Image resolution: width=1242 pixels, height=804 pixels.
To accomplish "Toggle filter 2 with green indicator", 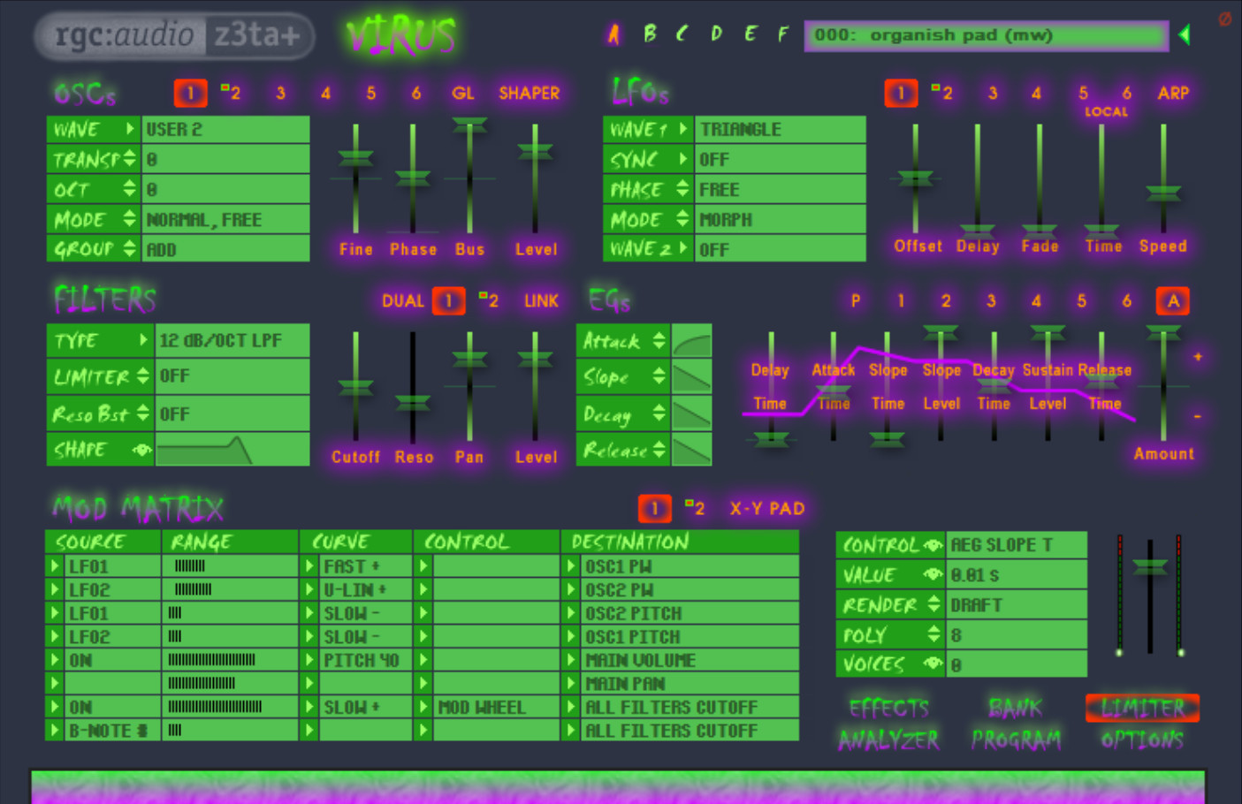I will (489, 300).
